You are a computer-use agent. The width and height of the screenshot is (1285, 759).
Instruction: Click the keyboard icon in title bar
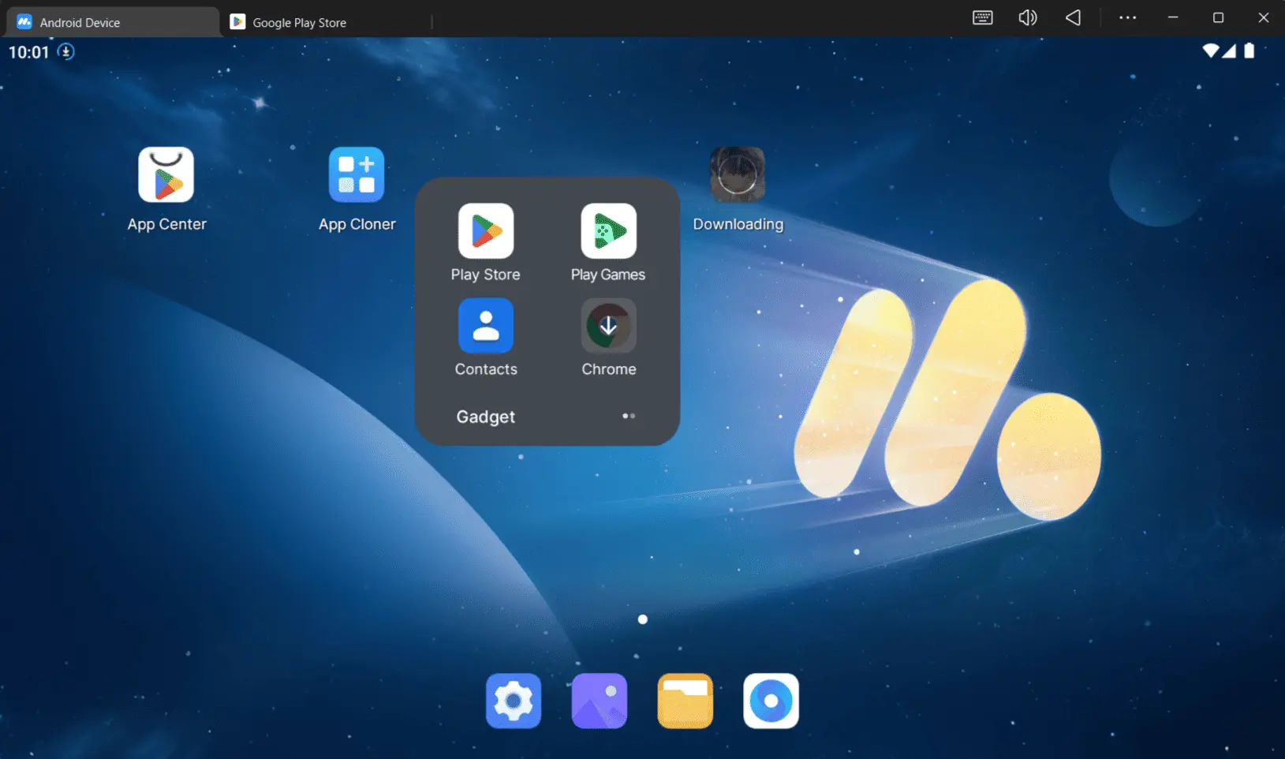pos(983,17)
